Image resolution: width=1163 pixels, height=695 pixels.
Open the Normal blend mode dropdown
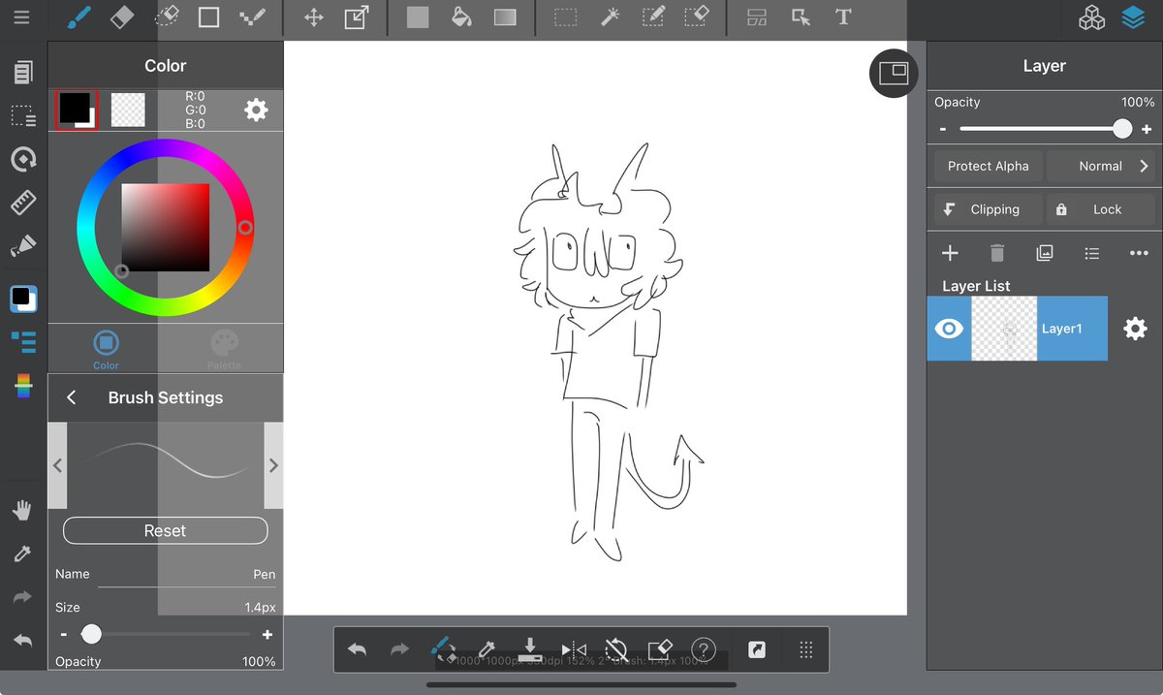1101,166
